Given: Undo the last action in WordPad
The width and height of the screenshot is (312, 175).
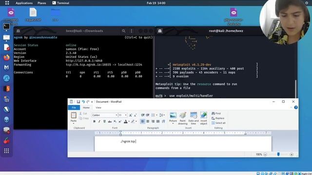Looking at the screenshot, I should (x=83, y=102).
